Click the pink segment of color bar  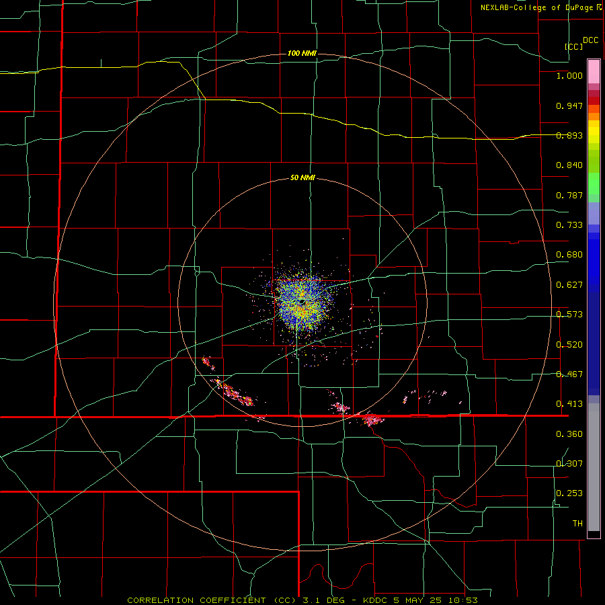click(x=594, y=72)
